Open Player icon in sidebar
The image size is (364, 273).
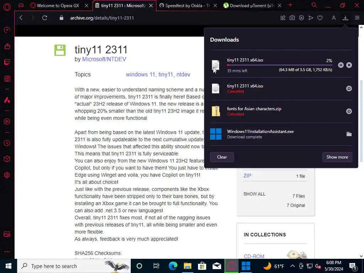pyautogui.click(x=7, y=121)
